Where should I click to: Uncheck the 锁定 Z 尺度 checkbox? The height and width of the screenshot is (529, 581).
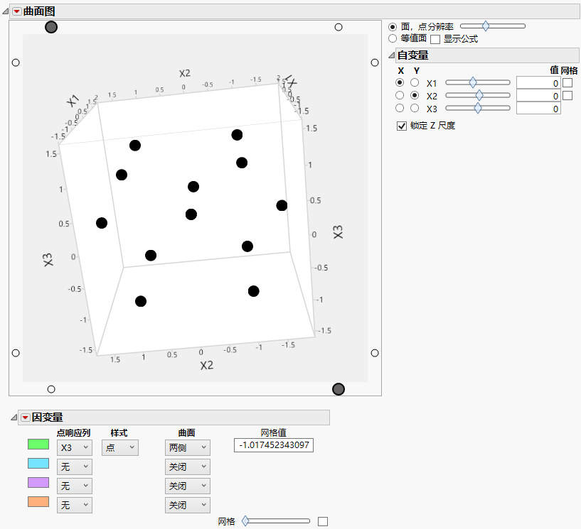pyautogui.click(x=403, y=125)
